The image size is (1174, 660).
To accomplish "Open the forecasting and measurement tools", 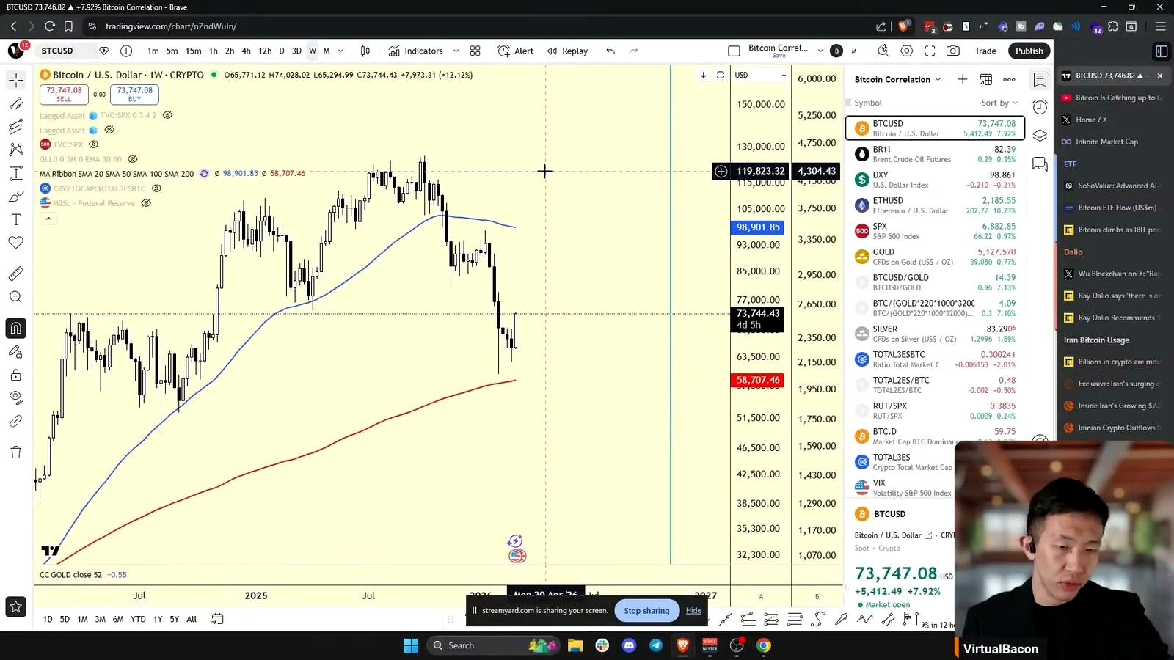I will (16, 173).
